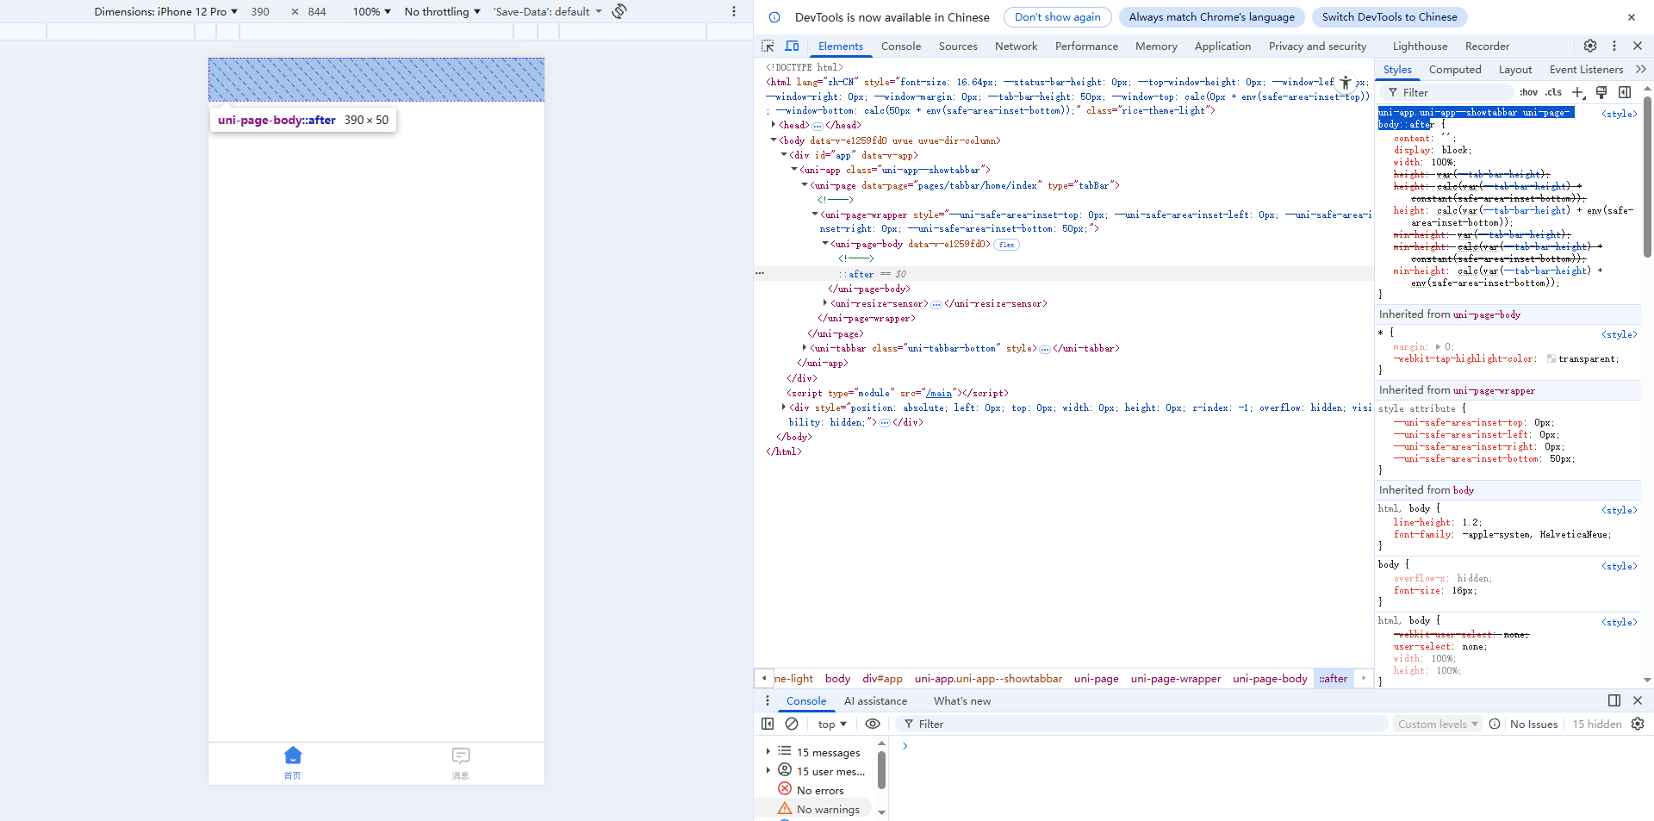Screen dimensions: 1654x821
Task: Clear the console with the ban icon
Action: (792, 724)
